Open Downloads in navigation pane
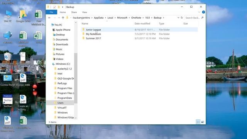The width and height of the screenshot is (247, 139). pos(62,44)
